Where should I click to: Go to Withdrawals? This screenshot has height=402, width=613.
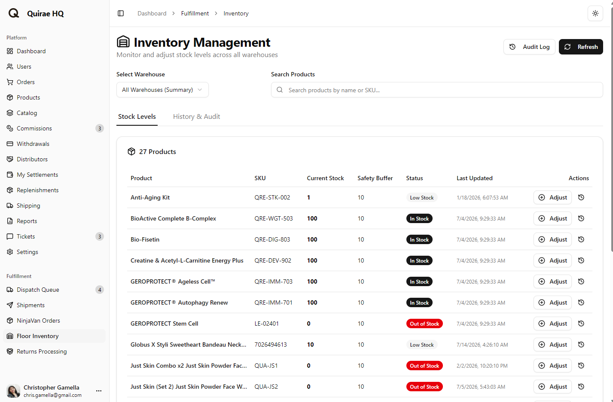pos(55,144)
